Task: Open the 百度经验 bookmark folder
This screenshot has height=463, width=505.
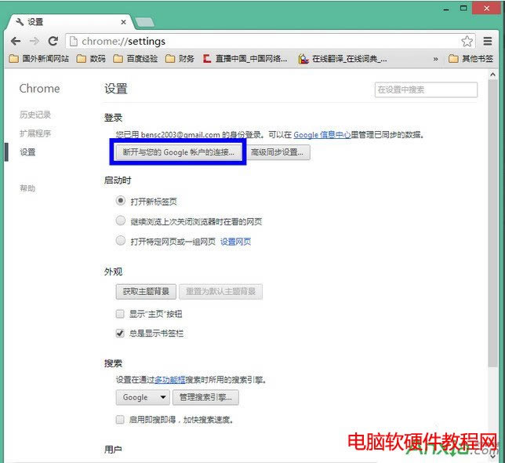Action: pyautogui.click(x=136, y=59)
